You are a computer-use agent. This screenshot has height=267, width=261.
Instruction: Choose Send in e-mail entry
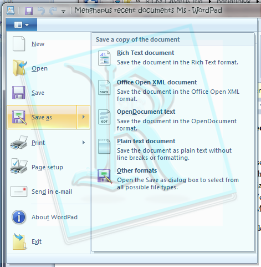[x=52, y=192]
